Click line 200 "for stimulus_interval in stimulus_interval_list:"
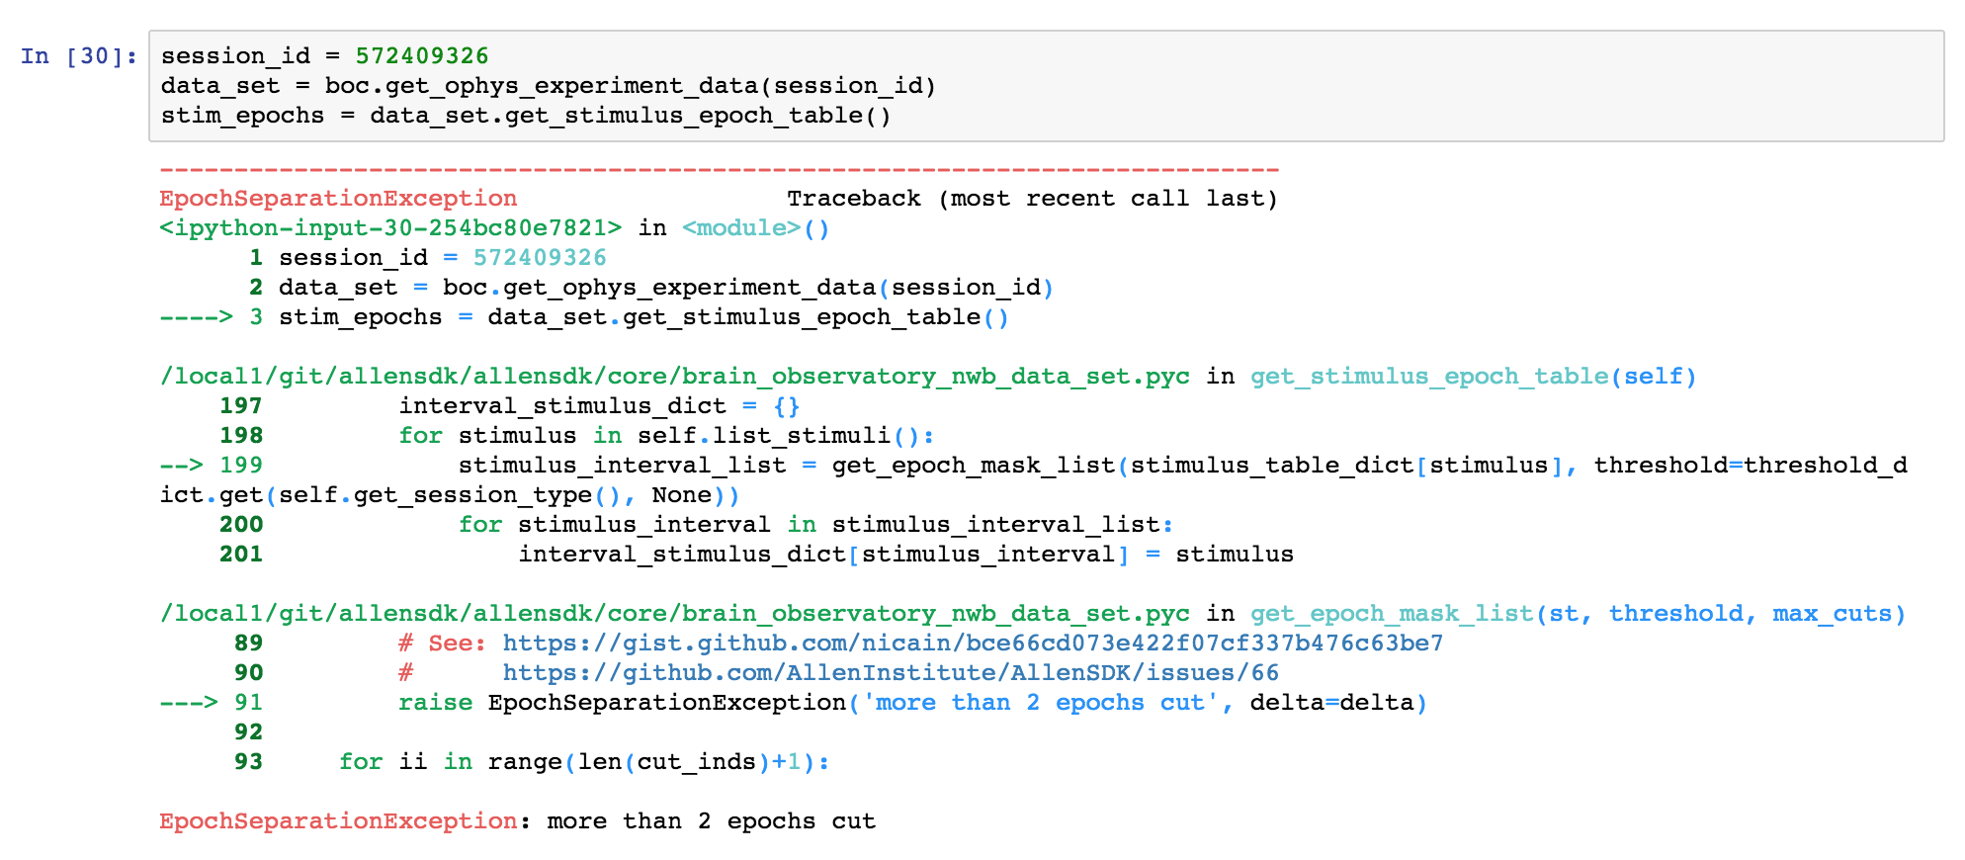The height and width of the screenshot is (860, 1965). (815, 525)
